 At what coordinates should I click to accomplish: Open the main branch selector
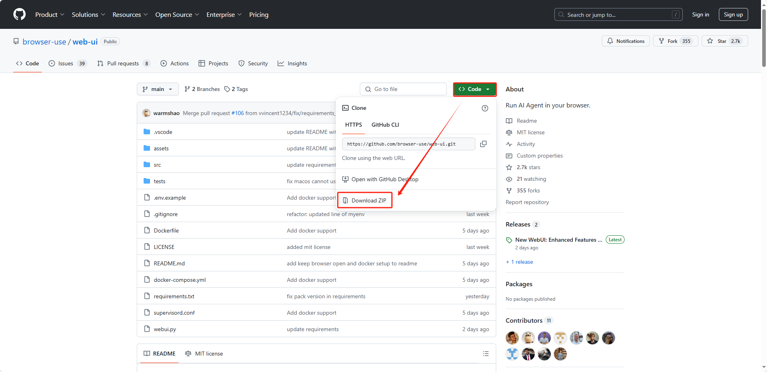point(158,89)
